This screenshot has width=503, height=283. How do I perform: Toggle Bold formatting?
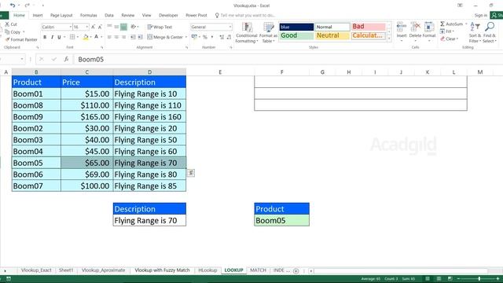click(x=45, y=37)
